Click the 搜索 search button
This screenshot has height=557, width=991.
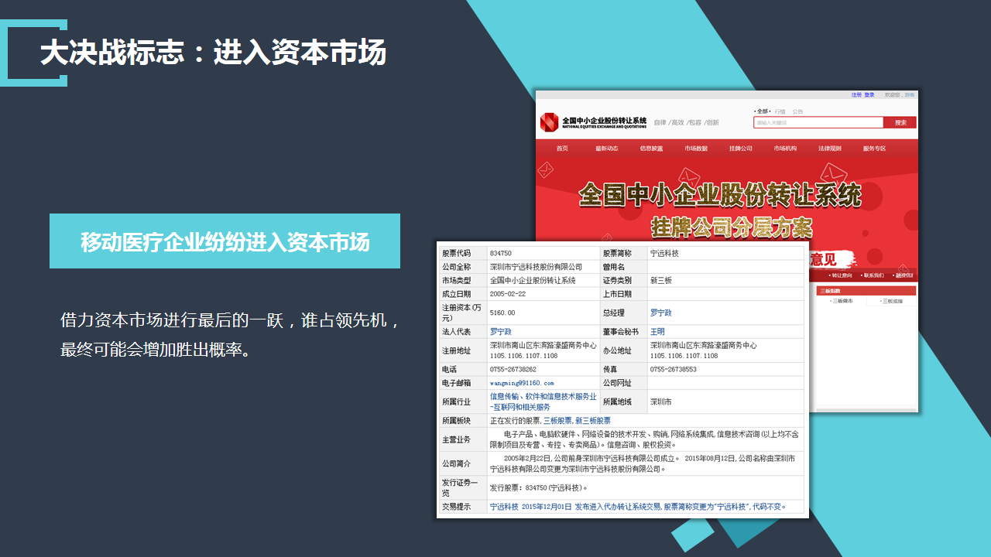tap(900, 122)
